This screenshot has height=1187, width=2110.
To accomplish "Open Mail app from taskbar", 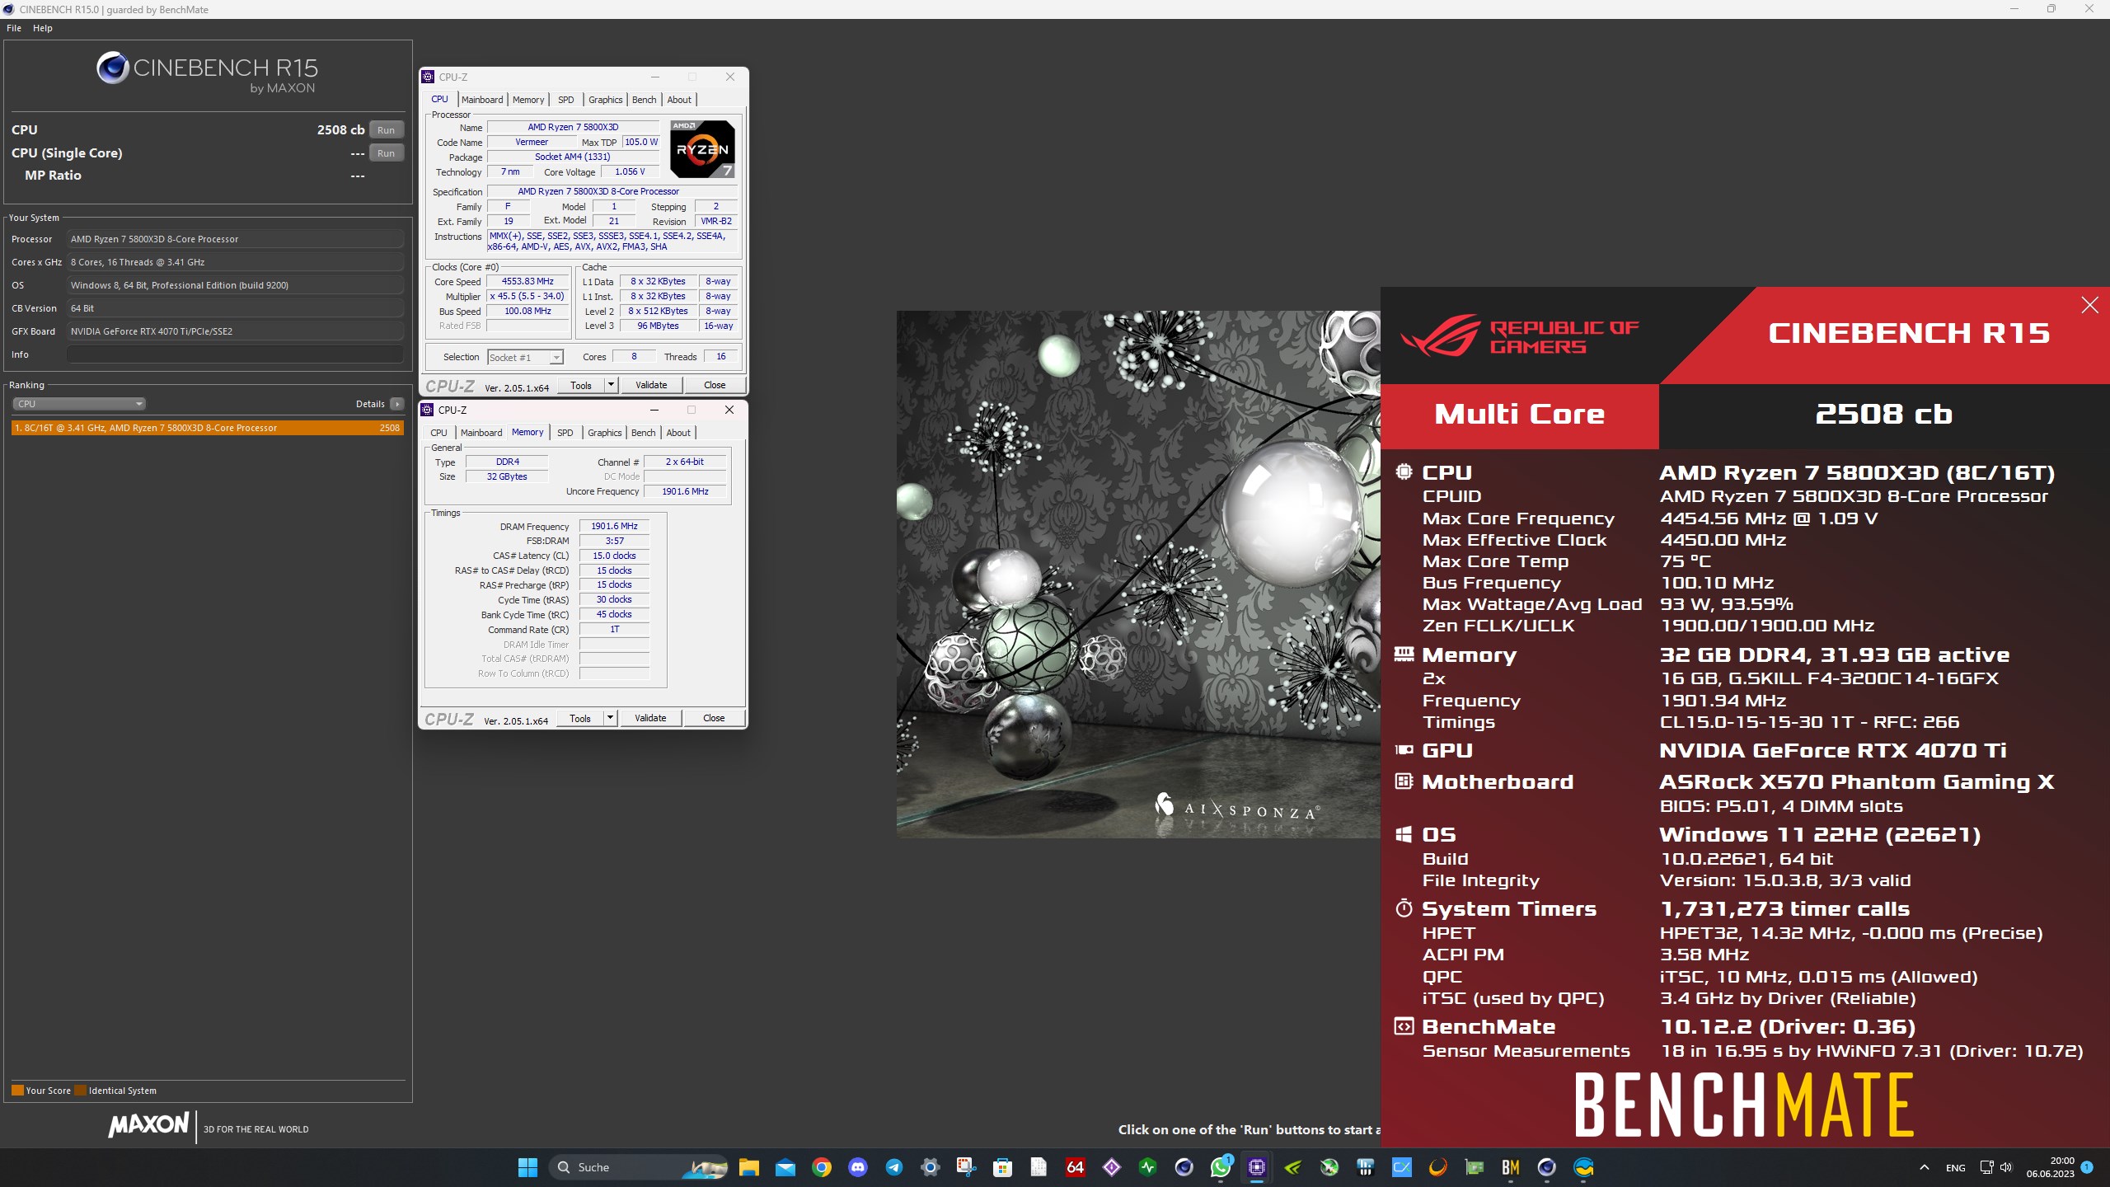I will (x=785, y=1167).
